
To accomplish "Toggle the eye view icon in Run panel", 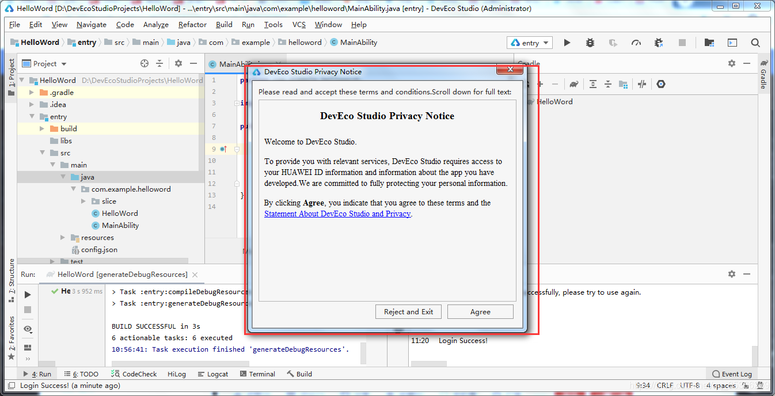I will pyautogui.click(x=28, y=329).
